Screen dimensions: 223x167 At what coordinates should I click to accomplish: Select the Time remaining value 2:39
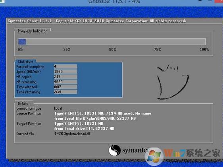(x=65, y=92)
